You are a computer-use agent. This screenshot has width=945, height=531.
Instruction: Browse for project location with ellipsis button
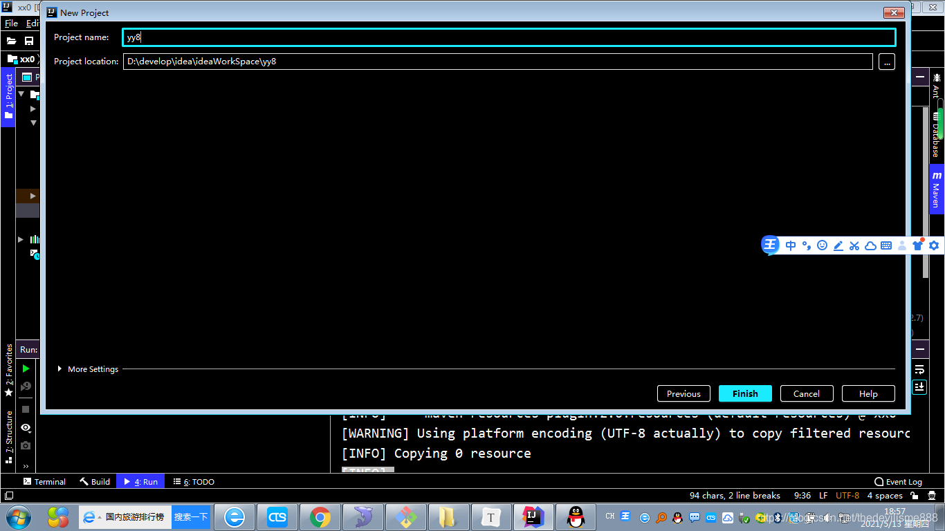887,62
